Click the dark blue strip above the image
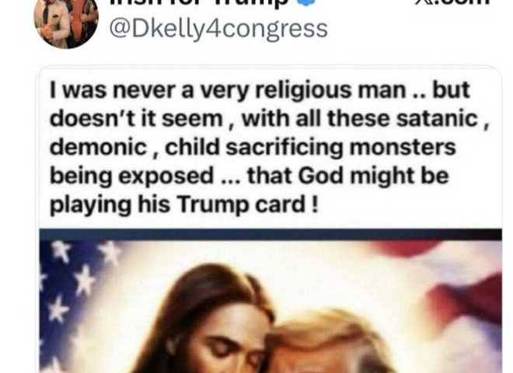The height and width of the screenshot is (373, 513). (x=270, y=235)
